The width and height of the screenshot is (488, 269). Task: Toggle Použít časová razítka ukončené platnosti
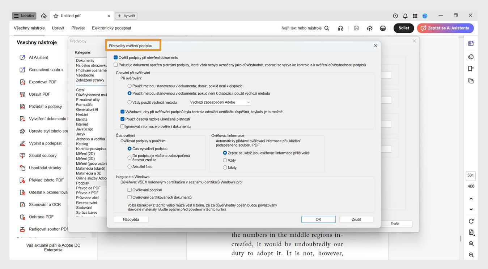123,119
